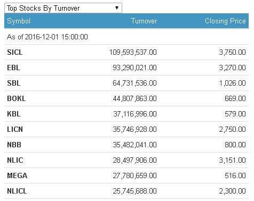254x201 pixels.
Task: Click the Symbol column header
Action: [x=19, y=21]
